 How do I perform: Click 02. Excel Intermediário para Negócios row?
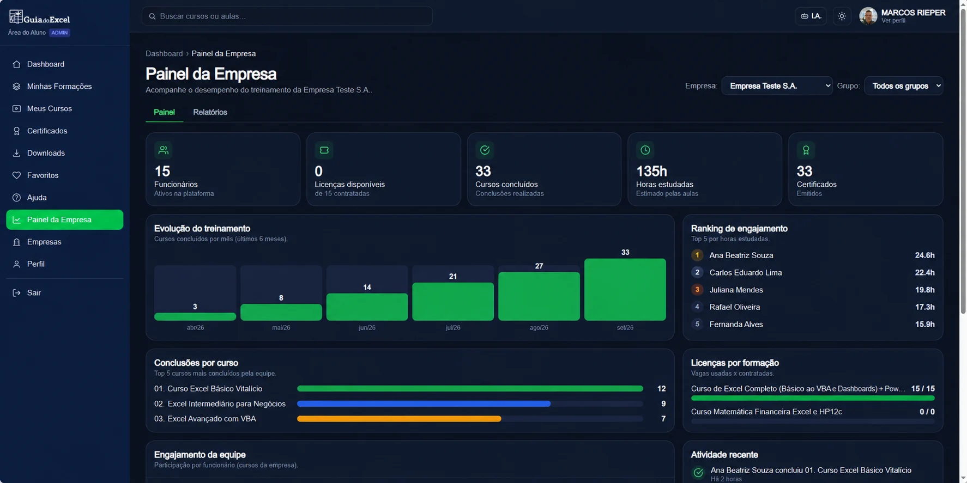click(x=410, y=404)
